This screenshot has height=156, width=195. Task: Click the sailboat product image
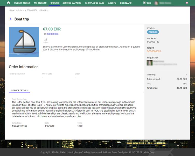click(24, 42)
